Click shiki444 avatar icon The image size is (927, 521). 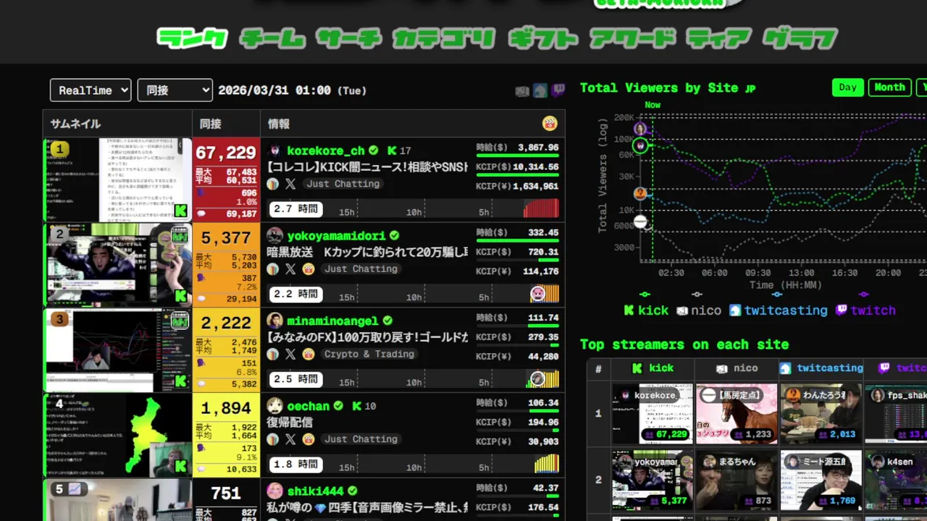274,491
